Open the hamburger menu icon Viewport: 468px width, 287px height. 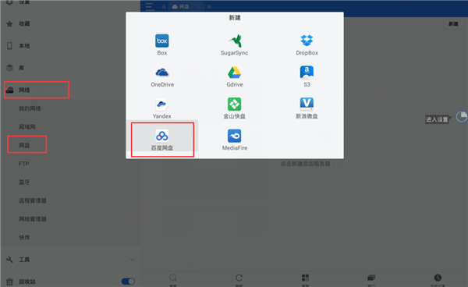coord(149,6)
